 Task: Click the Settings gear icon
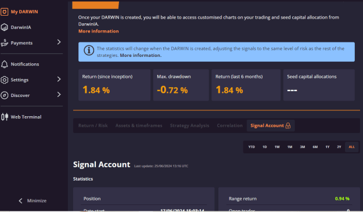(4, 80)
